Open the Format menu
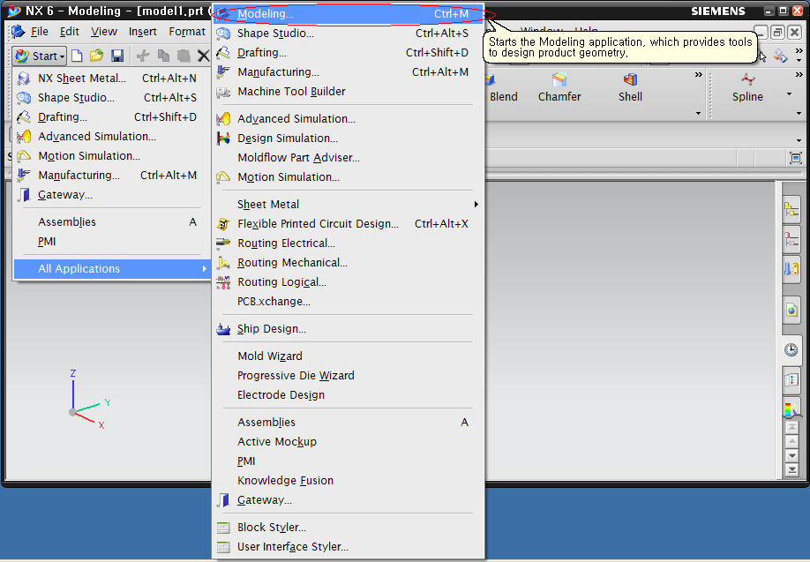810x562 pixels. [x=187, y=32]
